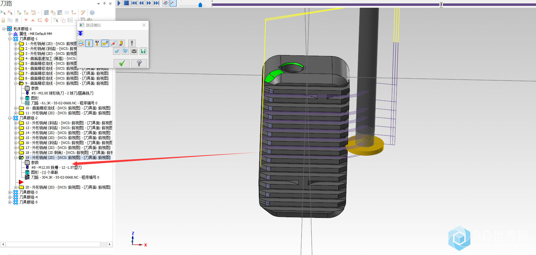Collapse 刀具群组-1 group
This screenshot has height=255, width=536.
click(10, 39)
